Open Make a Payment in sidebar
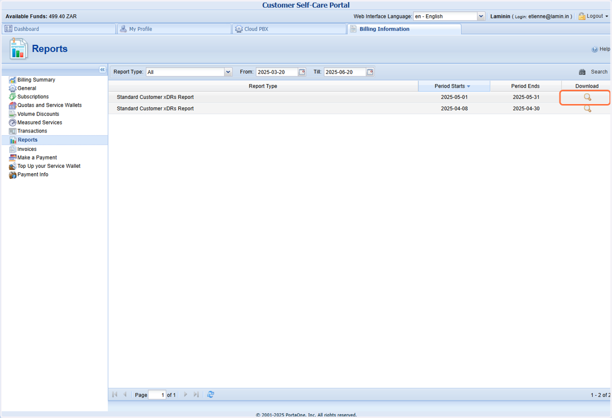612x418 pixels. [37, 158]
